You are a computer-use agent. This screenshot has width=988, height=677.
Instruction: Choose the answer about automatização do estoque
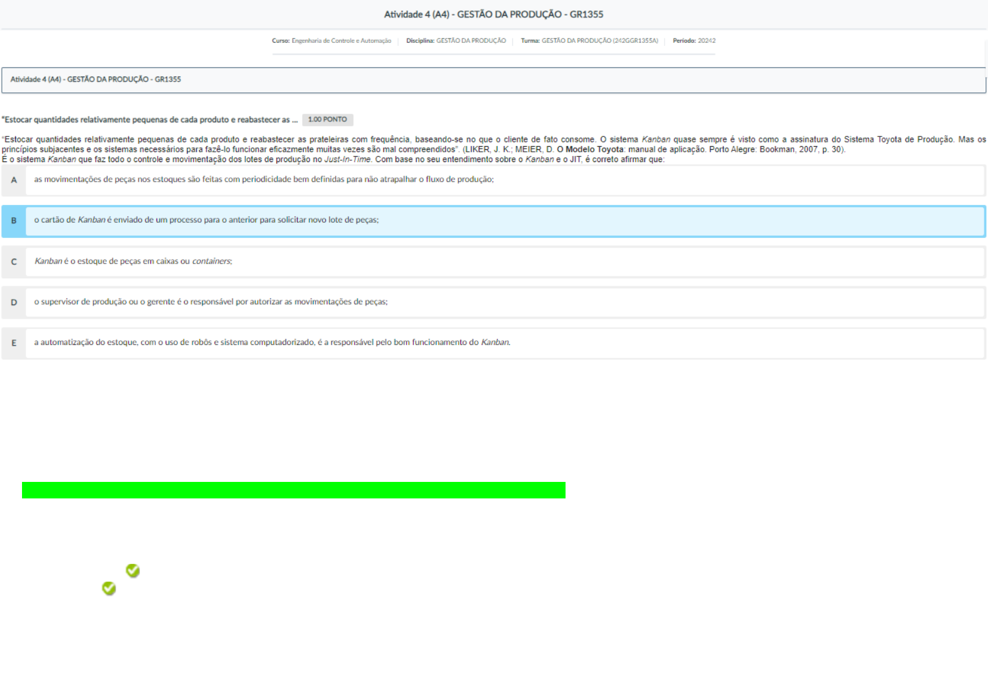click(272, 342)
